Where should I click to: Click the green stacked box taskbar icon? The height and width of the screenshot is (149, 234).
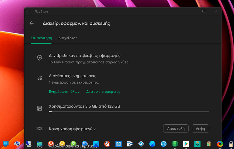point(175,144)
